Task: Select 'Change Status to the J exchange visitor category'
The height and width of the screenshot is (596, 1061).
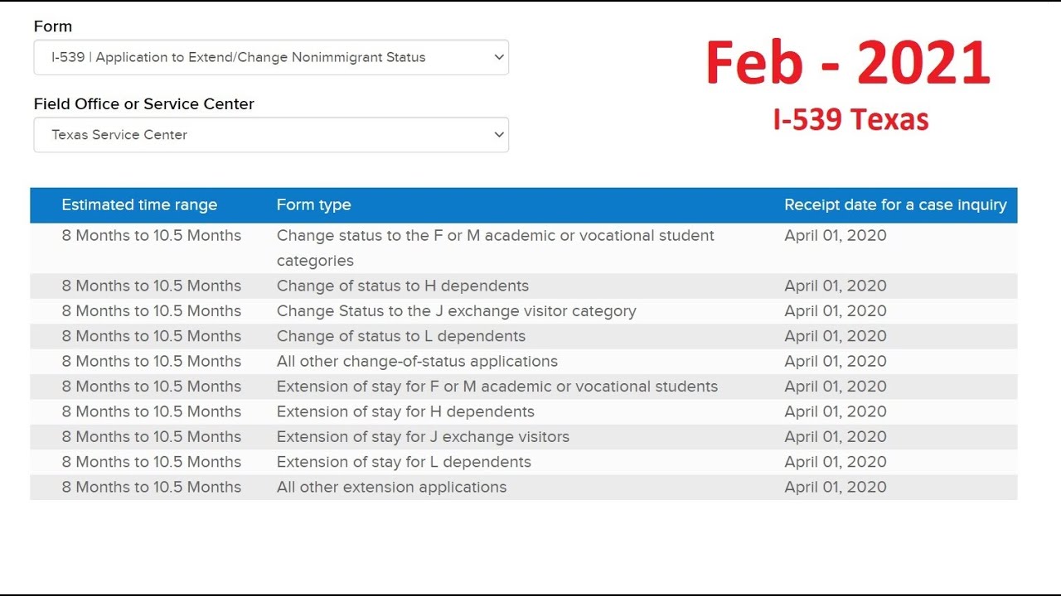Action: (x=457, y=311)
